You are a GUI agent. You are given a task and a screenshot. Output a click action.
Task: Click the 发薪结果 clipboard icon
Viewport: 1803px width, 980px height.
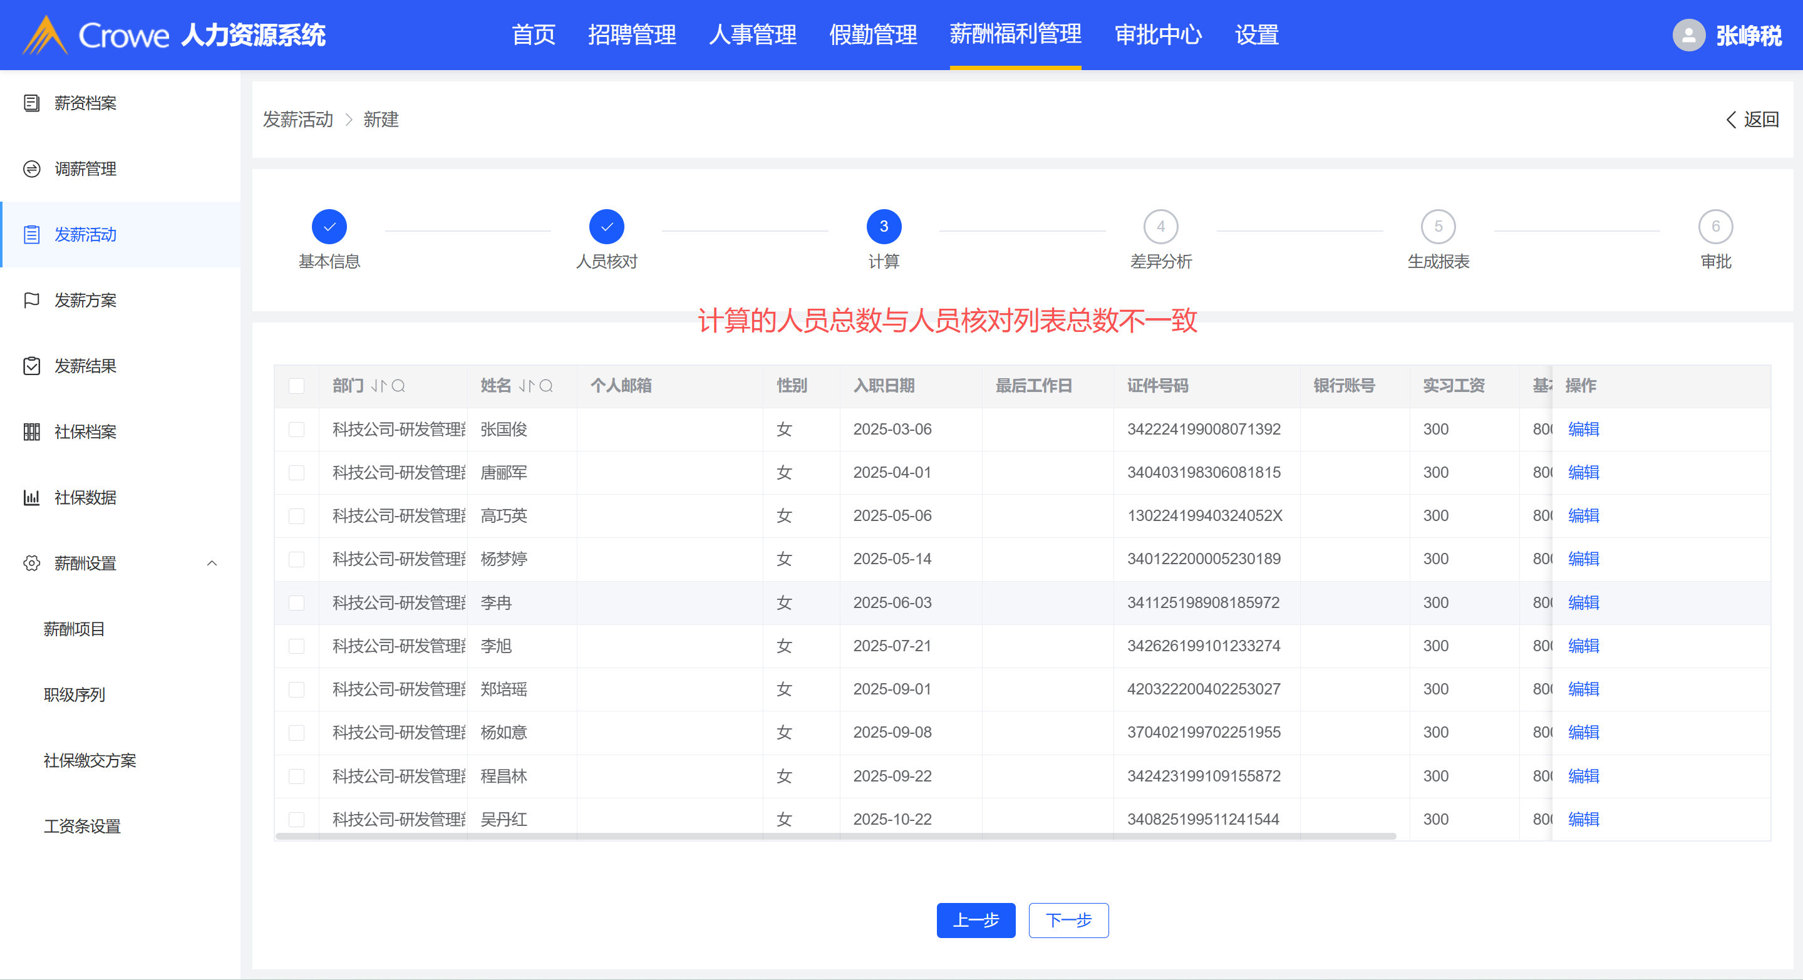(x=31, y=366)
